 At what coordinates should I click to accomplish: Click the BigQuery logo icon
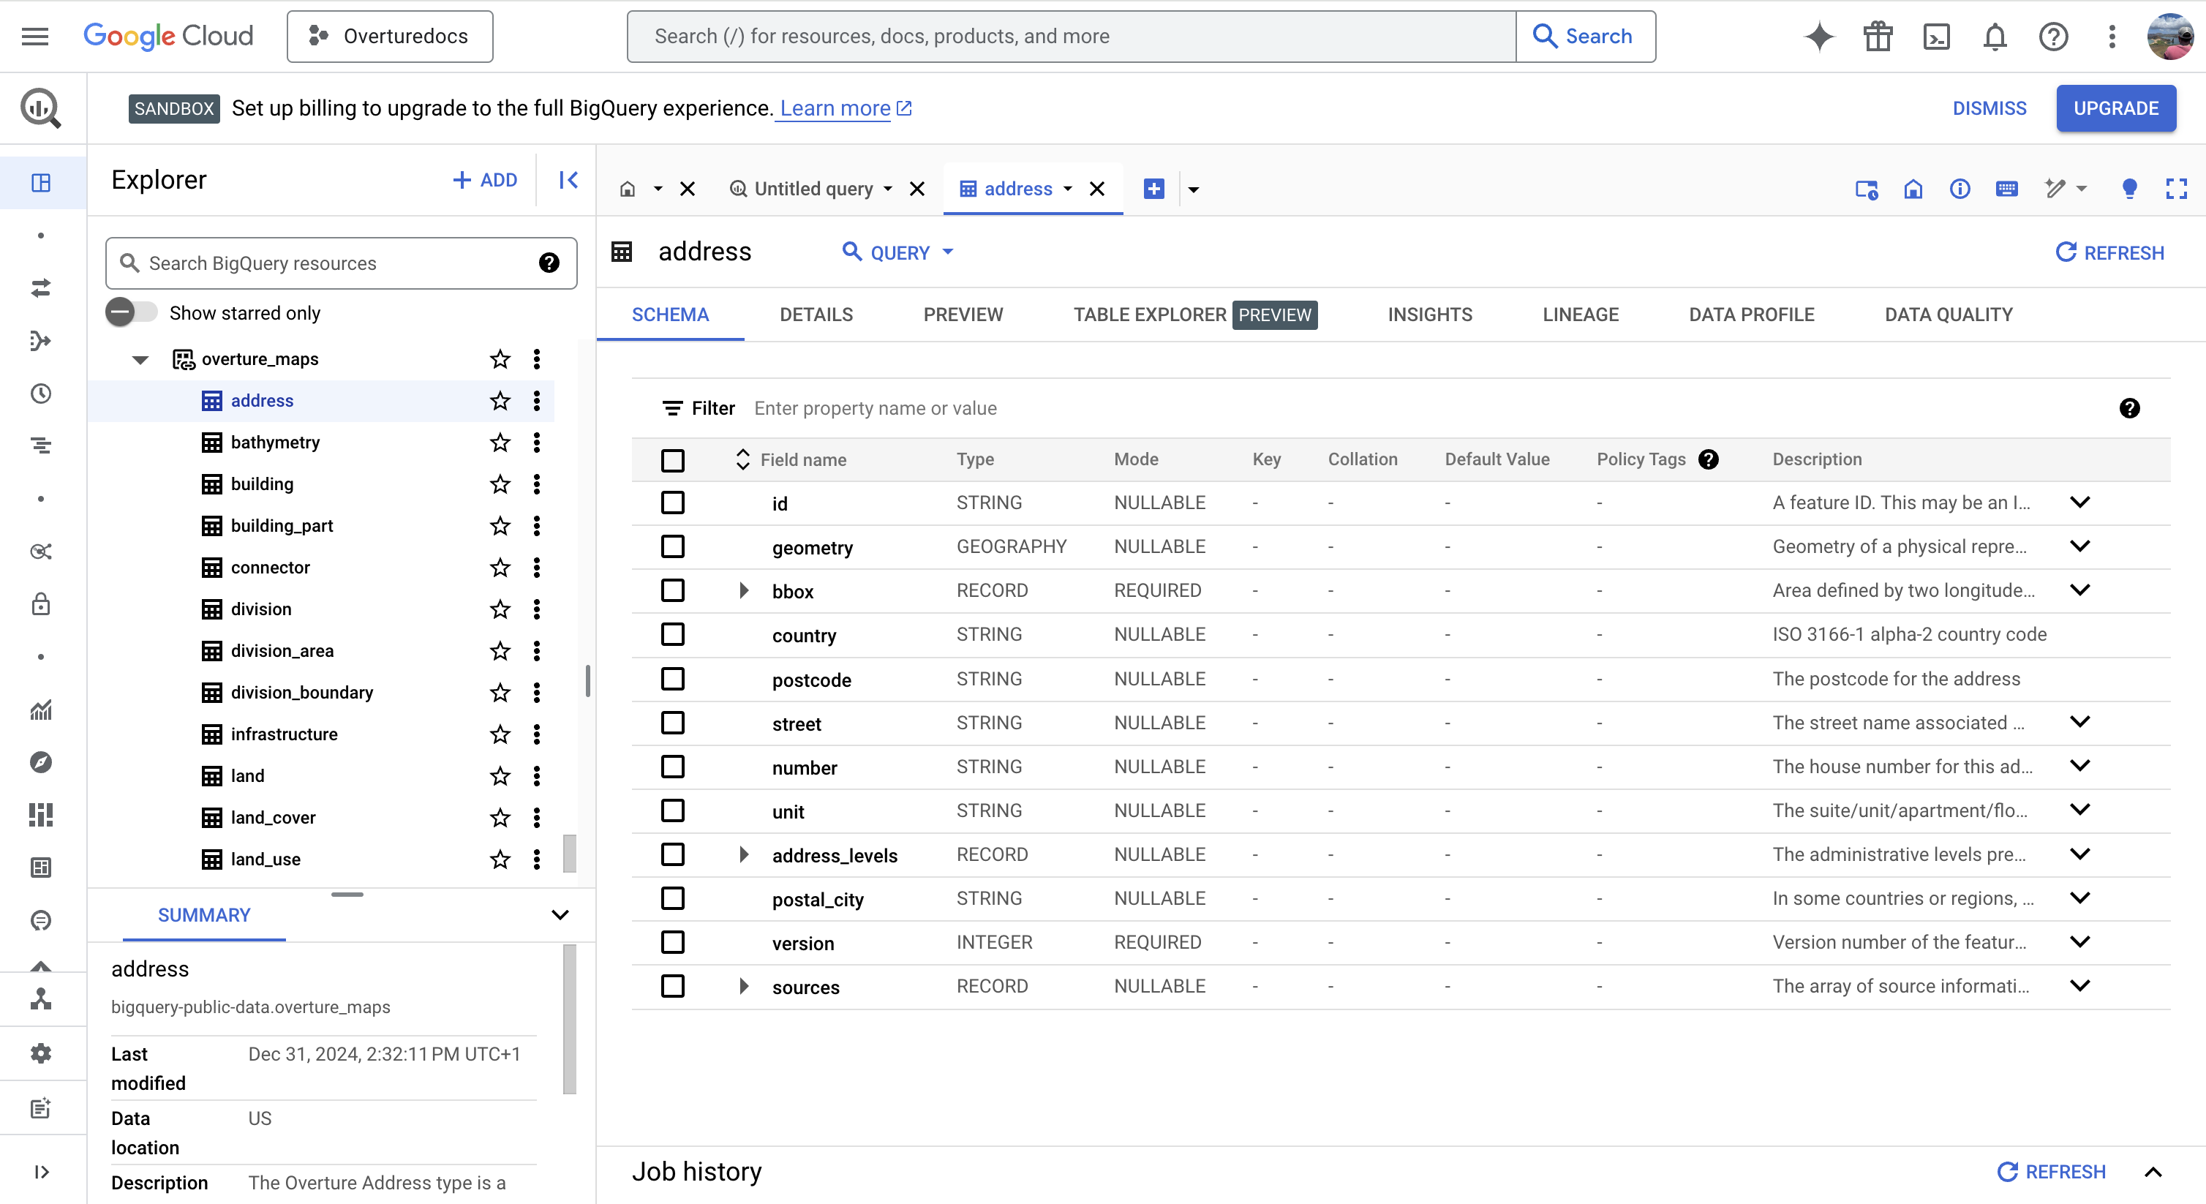pos(40,108)
